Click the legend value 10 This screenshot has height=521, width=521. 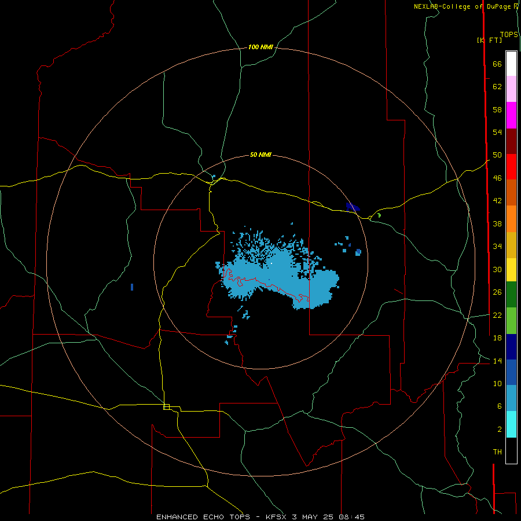tap(497, 384)
